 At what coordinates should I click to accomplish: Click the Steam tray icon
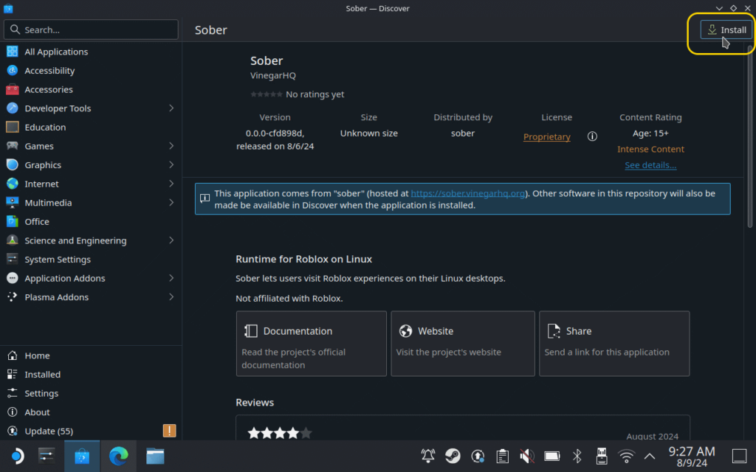point(453,456)
